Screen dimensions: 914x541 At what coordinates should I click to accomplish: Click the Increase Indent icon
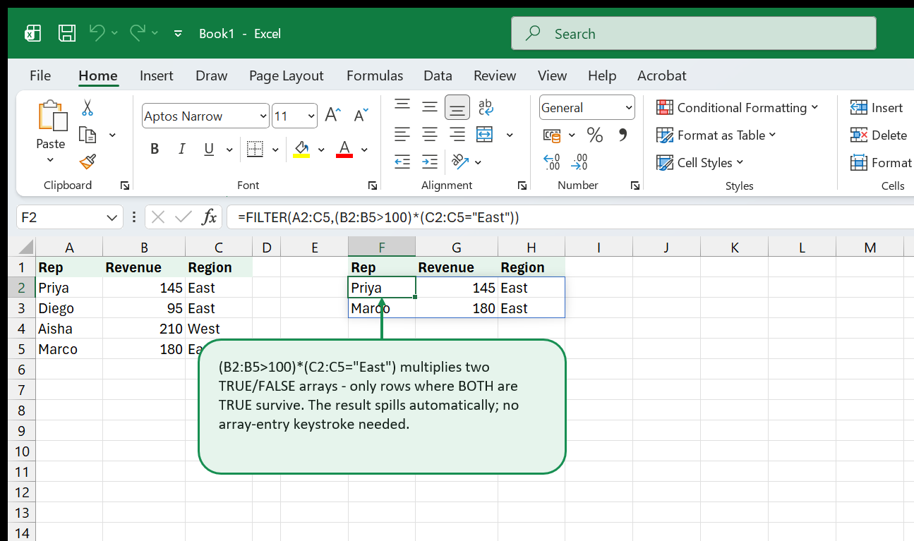coord(430,162)
